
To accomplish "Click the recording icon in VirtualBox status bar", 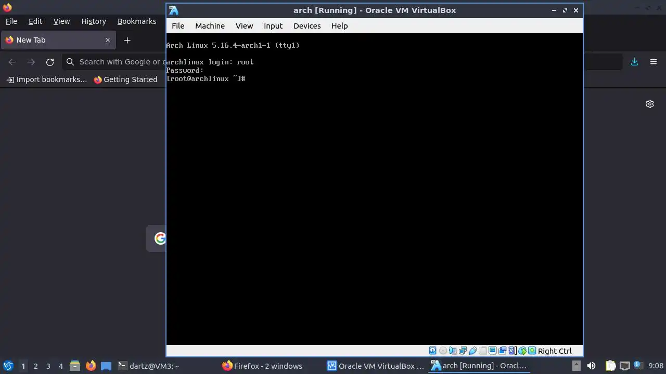I will click(x=502, y=351).
